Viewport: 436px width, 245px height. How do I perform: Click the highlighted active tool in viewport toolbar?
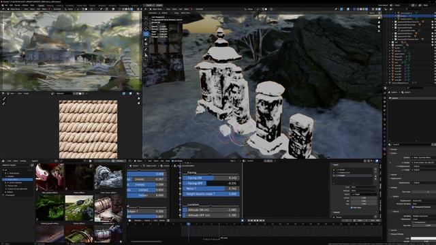(x=146, y=34)
